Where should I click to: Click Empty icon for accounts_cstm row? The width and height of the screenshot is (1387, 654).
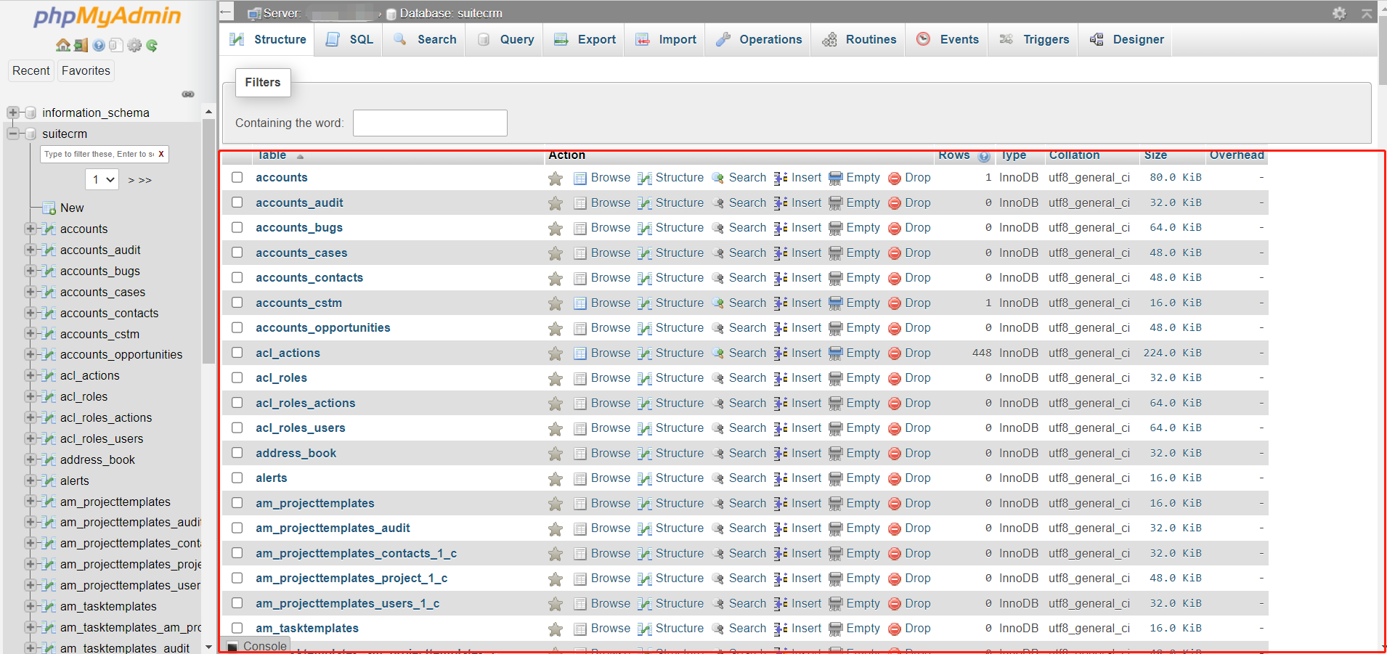(x=836, y=303)
